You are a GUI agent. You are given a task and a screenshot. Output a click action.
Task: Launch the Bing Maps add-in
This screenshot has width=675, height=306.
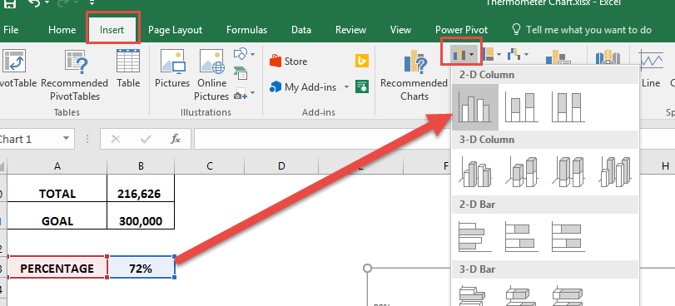361,61
